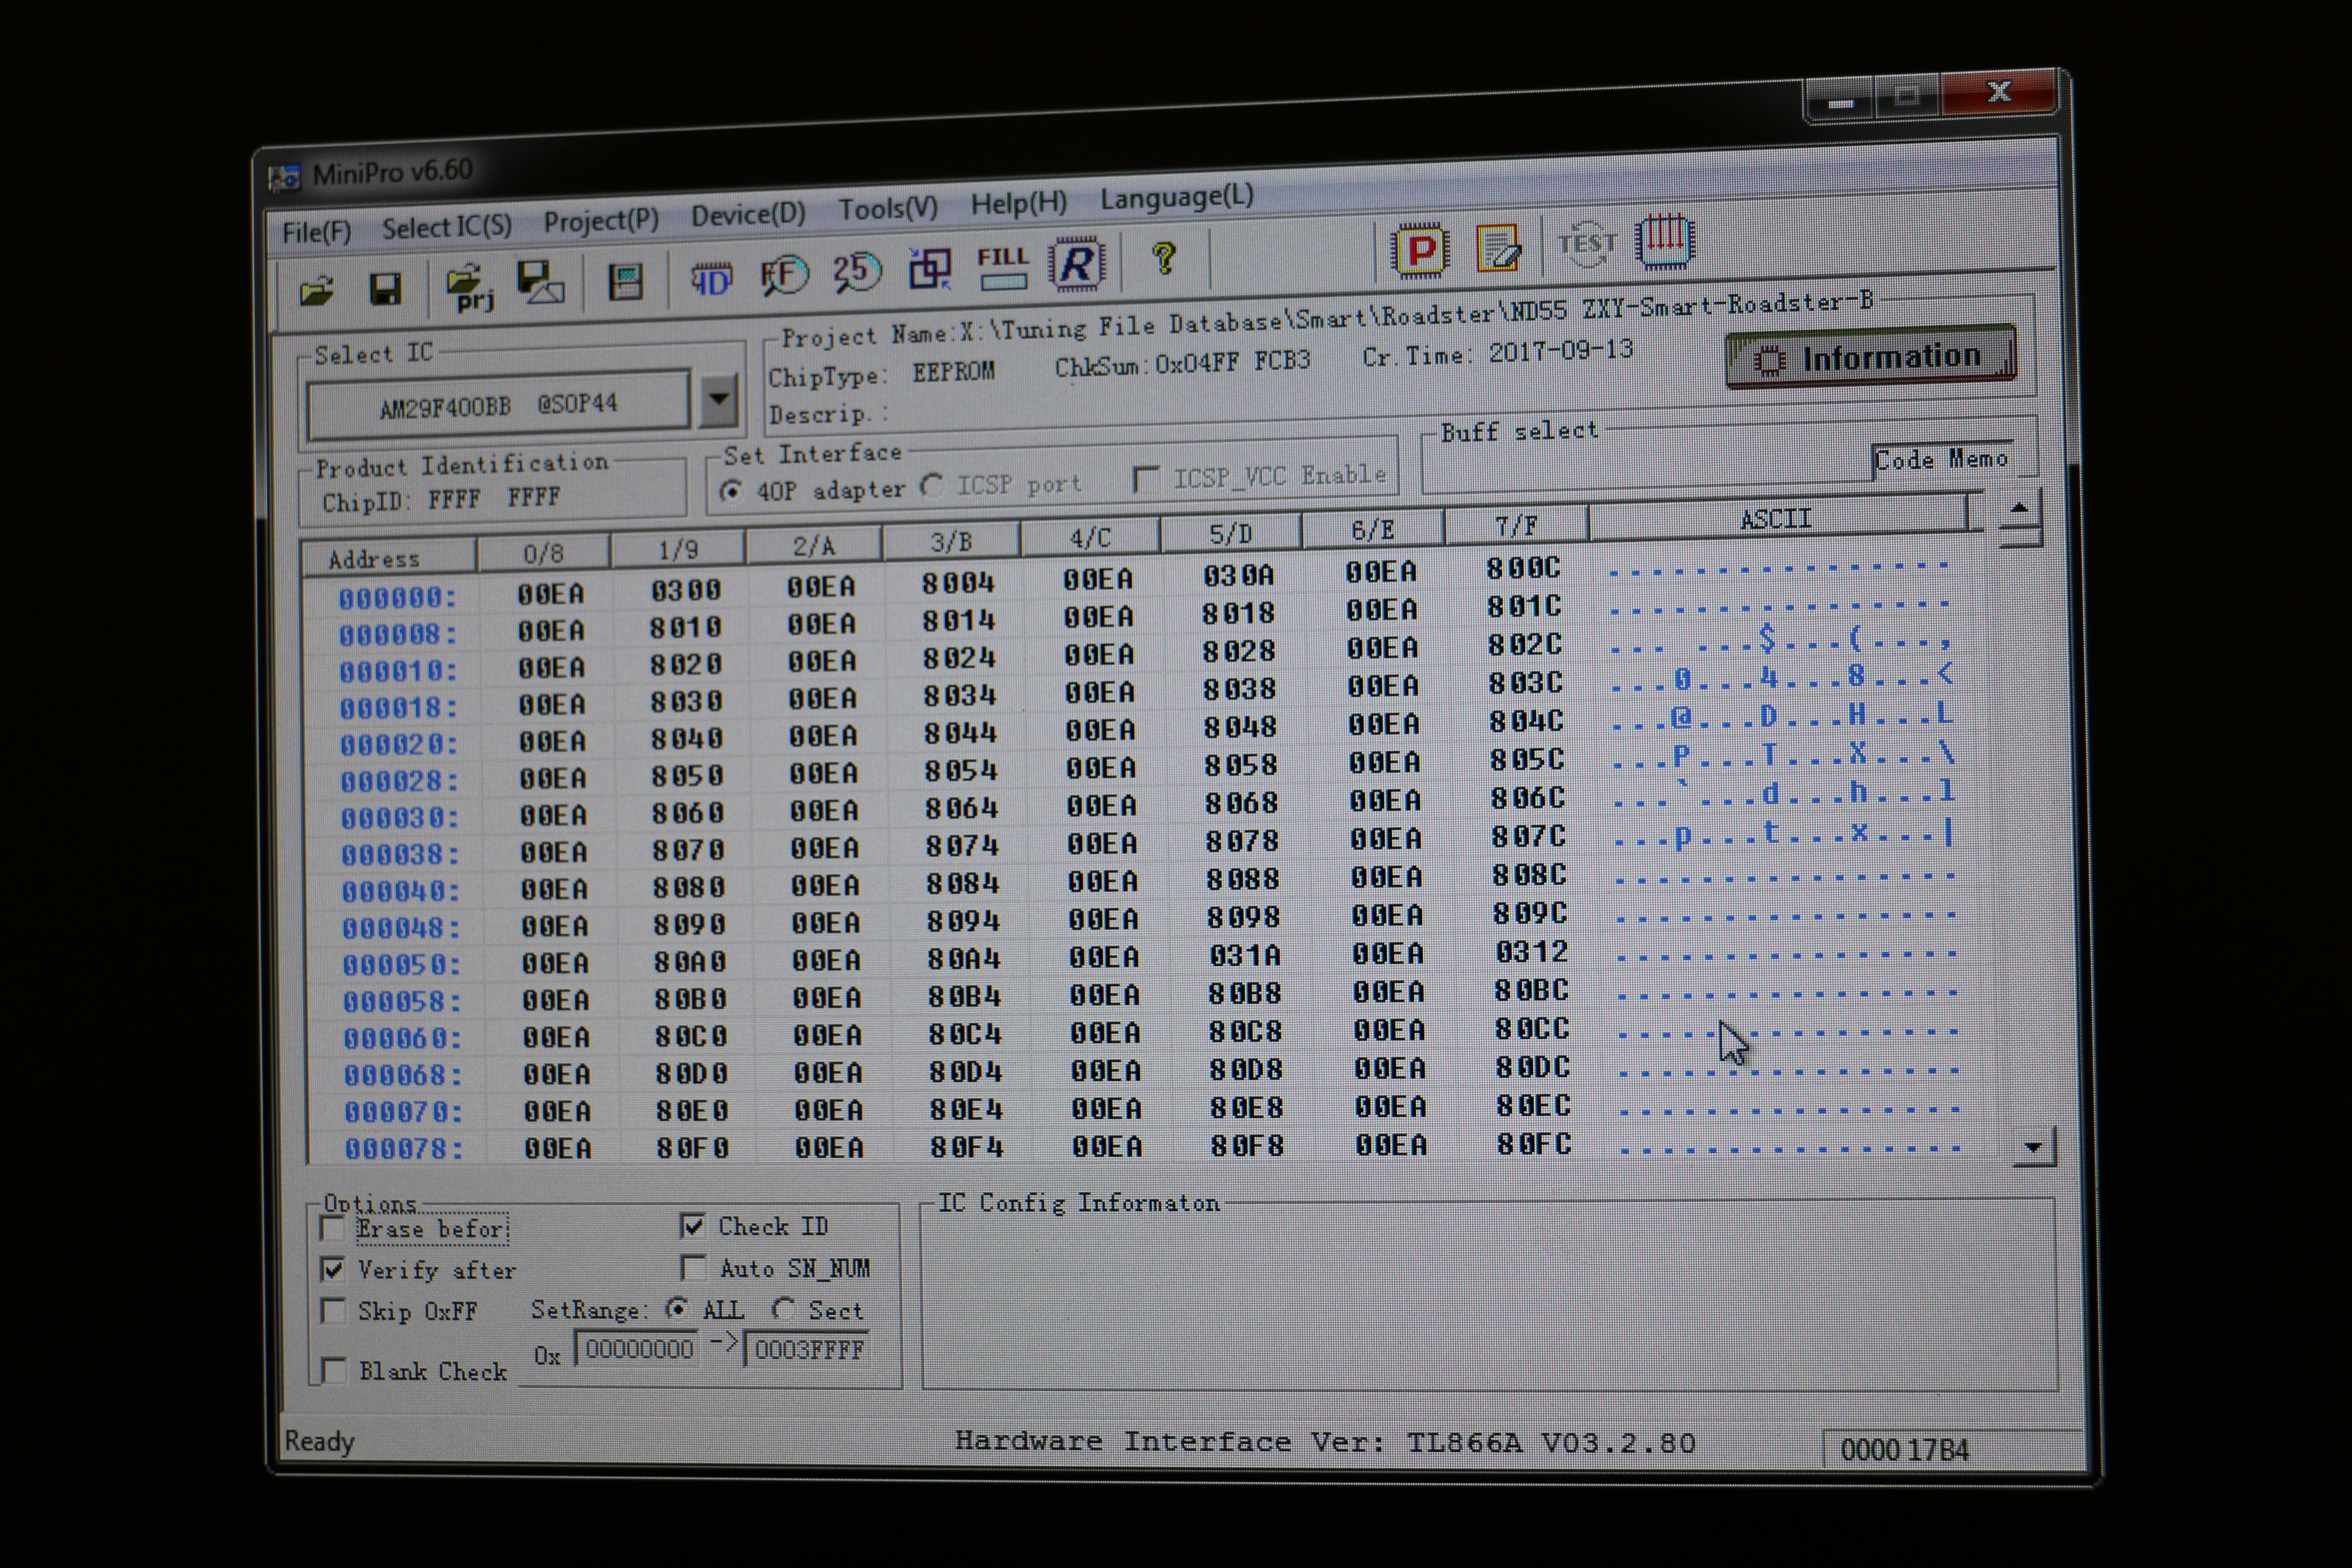Click the 3/B column header
2352x1568 pixels.
pos(951,542)
